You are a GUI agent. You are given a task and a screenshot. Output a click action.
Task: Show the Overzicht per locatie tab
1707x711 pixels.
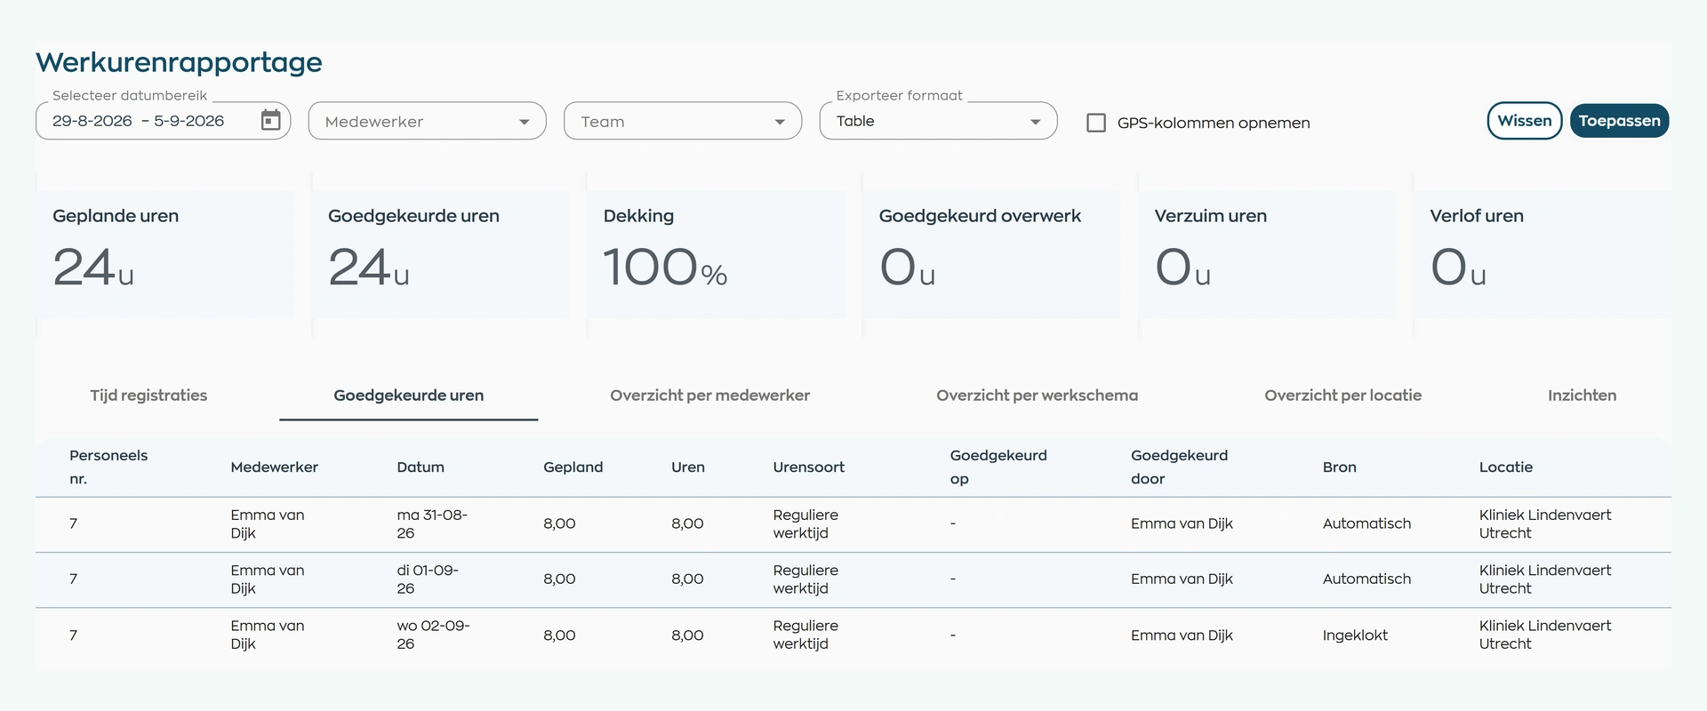1342,395
